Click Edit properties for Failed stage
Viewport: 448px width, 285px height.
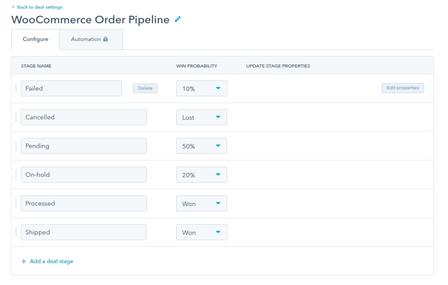tap(403, 88)
